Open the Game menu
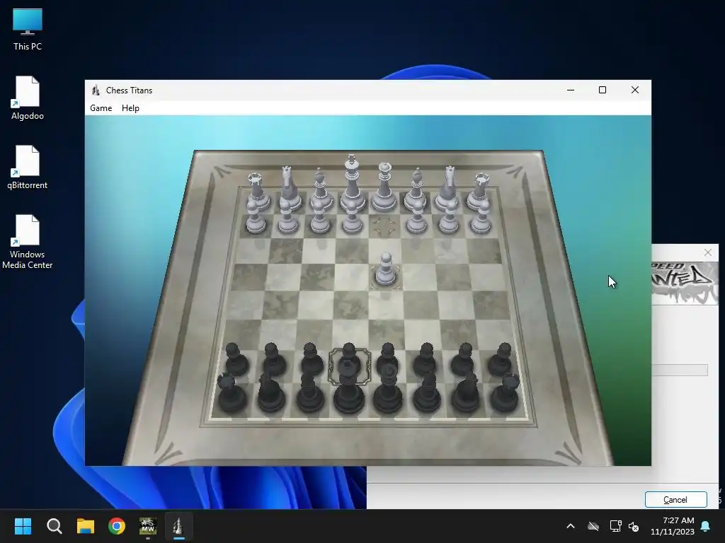The width and height of the screenshot is (725, 543). [x=101, y=108]
